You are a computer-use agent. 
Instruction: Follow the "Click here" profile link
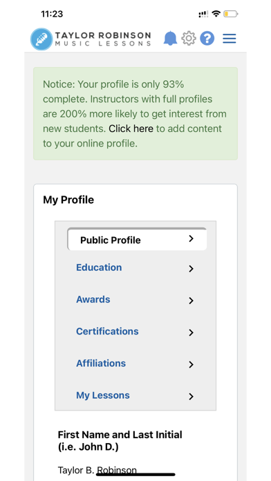(x=131, y=129)
